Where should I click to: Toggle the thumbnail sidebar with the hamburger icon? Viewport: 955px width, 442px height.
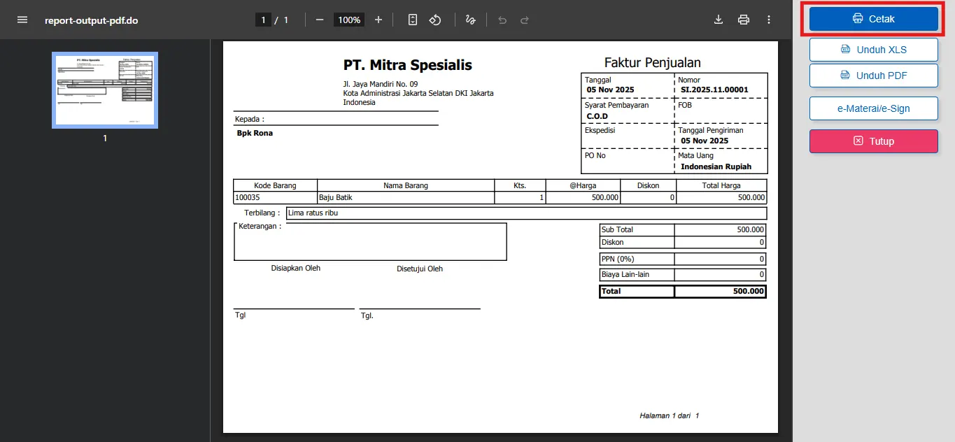tap(22, 19)
